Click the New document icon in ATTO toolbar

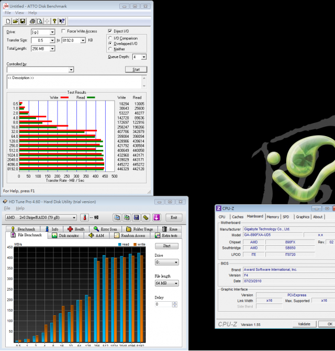point(8,21)
